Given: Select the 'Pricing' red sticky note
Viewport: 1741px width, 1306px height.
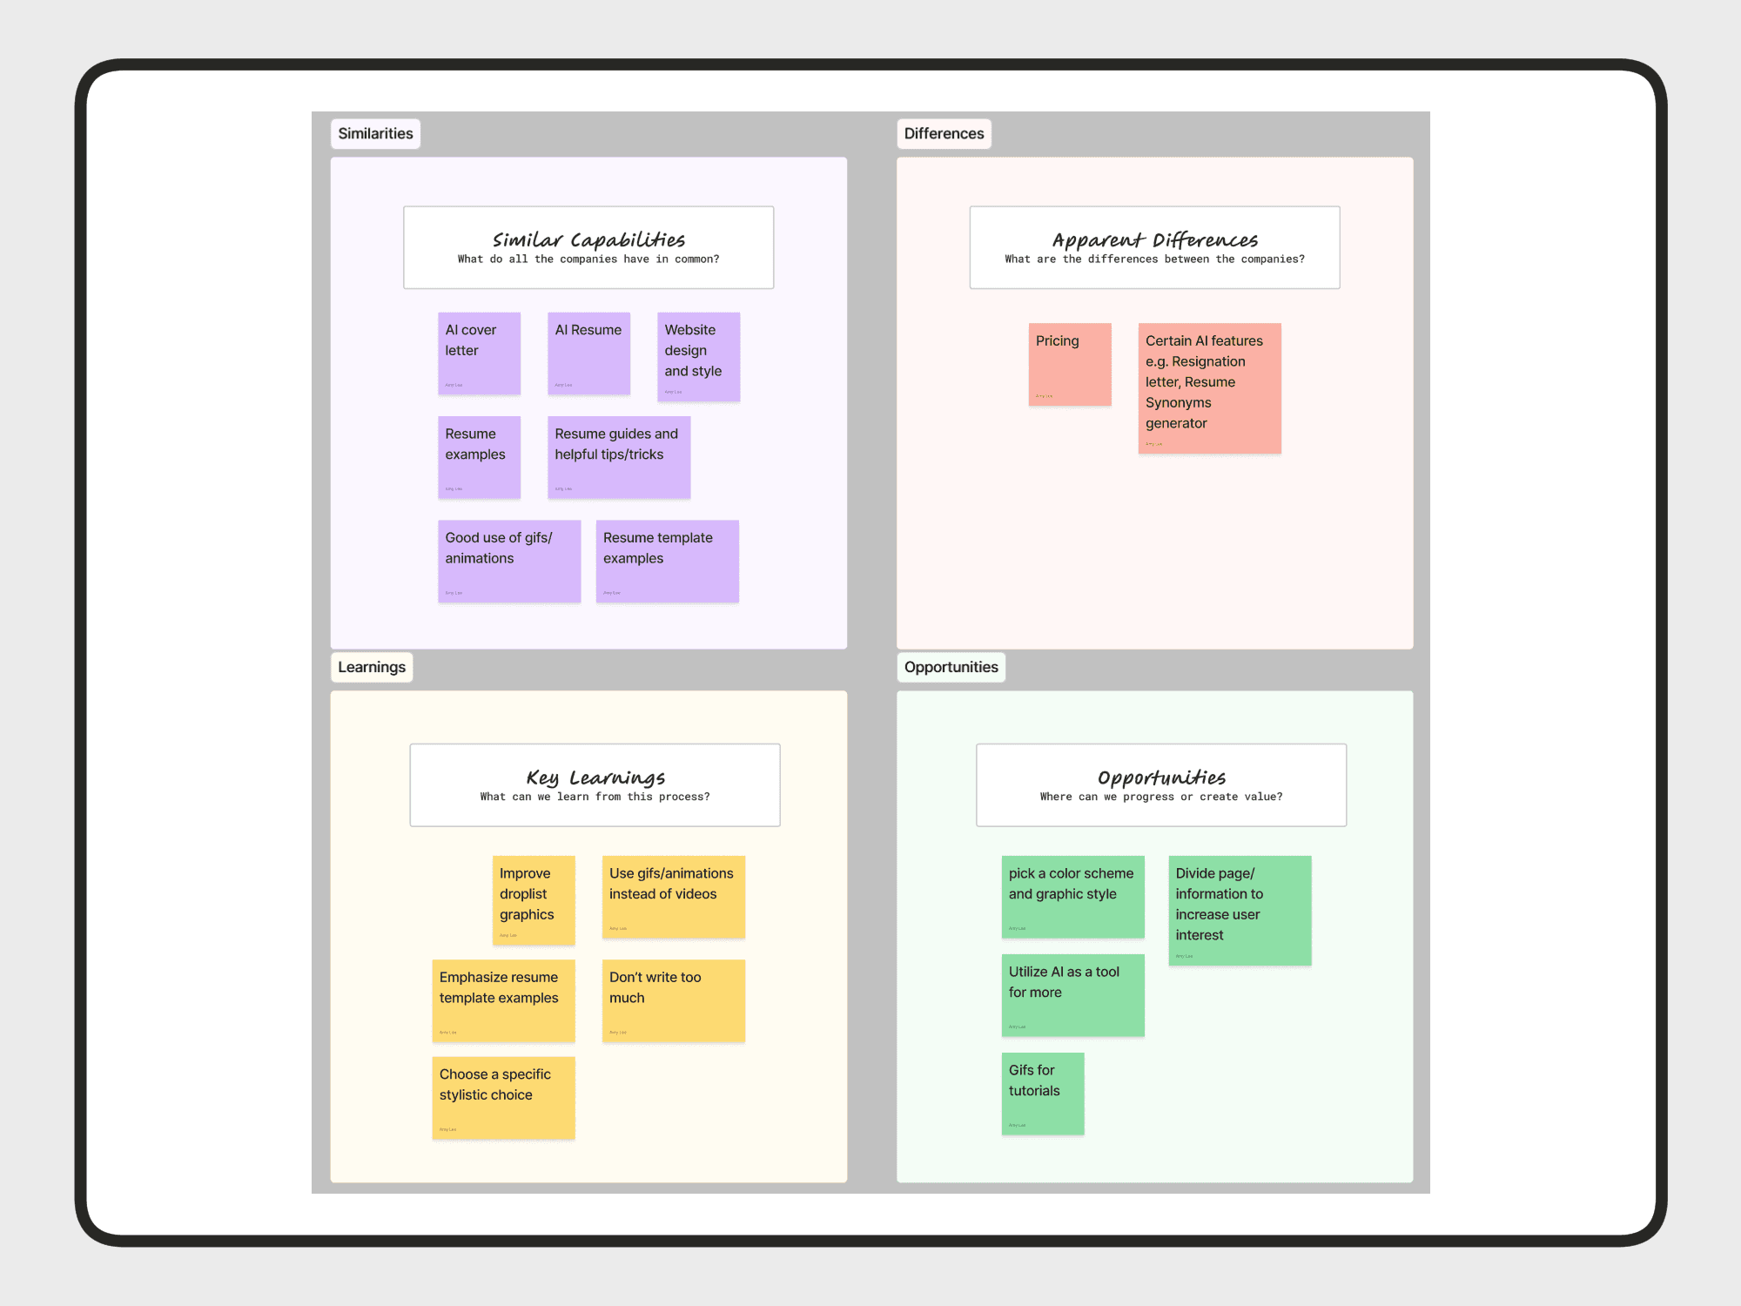Looking at the screenshot, I should pos(1070,364).
